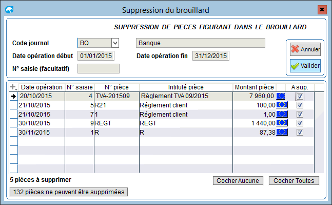This screenshot has width=332, height=205.
Task: Uncheck A sup. checkbox for piece R21
Action: pyautogui.click(x=300, y=105)
